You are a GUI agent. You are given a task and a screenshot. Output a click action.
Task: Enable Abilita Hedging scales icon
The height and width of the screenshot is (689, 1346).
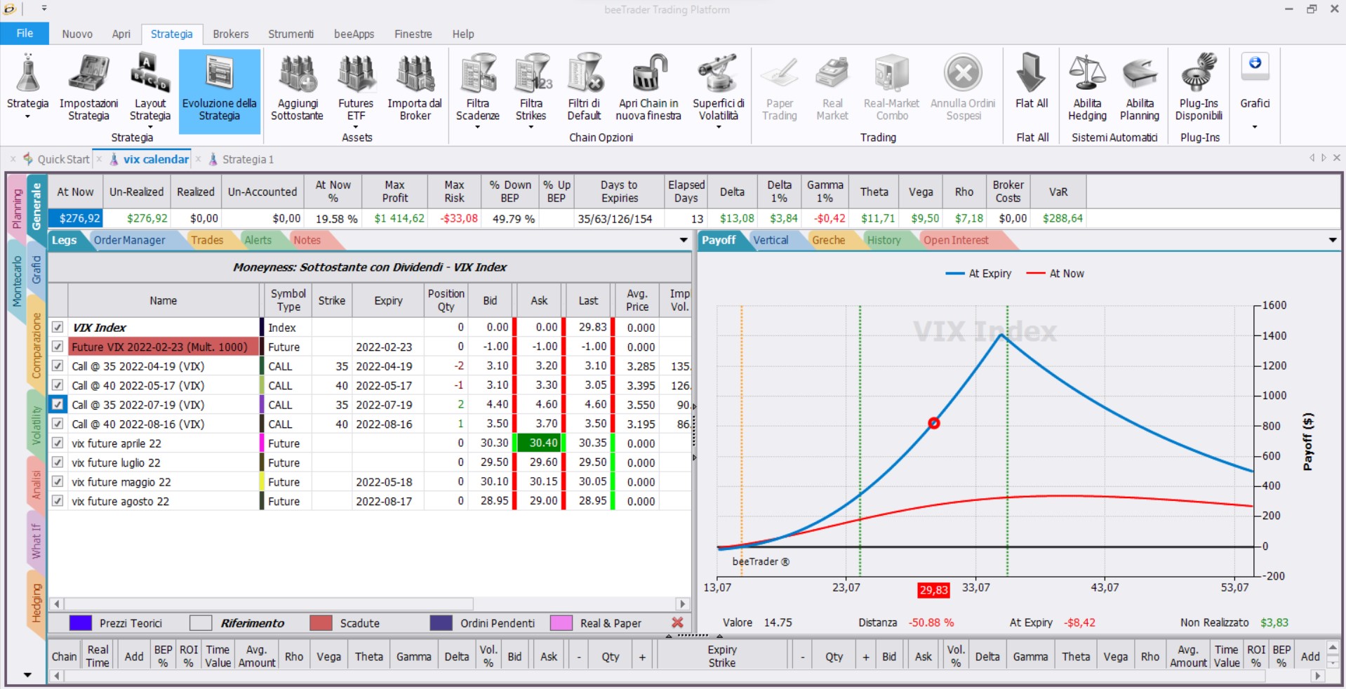point(1087,74)
